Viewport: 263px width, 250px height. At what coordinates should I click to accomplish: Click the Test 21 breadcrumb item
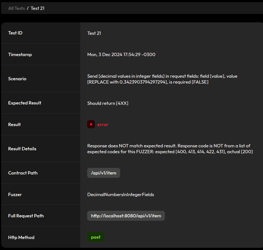coord(37,8)
